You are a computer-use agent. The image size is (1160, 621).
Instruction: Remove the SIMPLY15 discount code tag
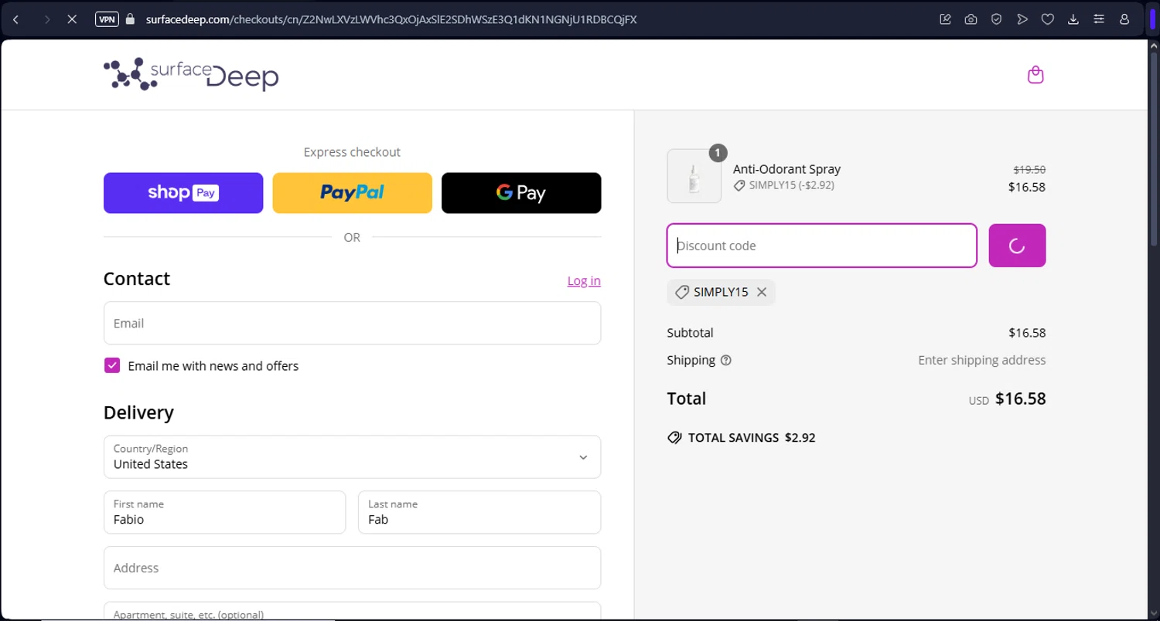coord(762,292)
